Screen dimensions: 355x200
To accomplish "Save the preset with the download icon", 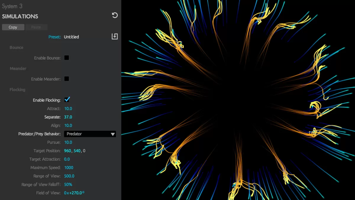I will click(114, 36).
